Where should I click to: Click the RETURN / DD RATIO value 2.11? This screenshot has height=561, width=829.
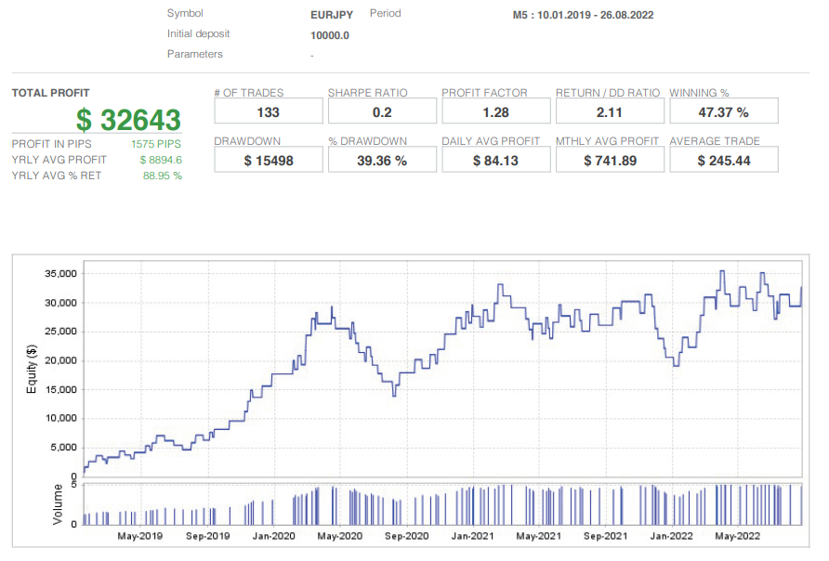click(610, 111)
